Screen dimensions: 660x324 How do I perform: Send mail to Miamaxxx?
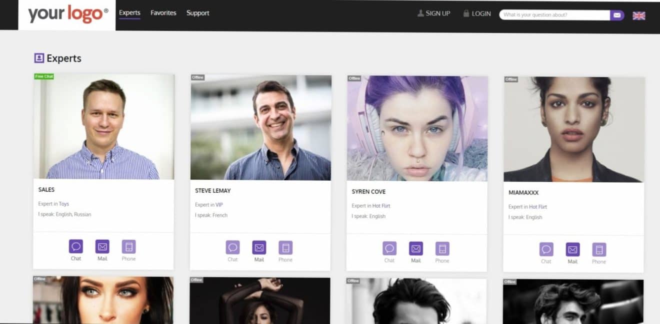[x=573, y=250]
